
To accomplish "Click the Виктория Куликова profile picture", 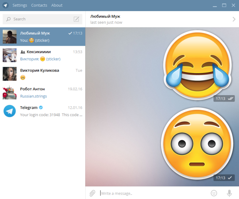I will [x=10, y=74].
